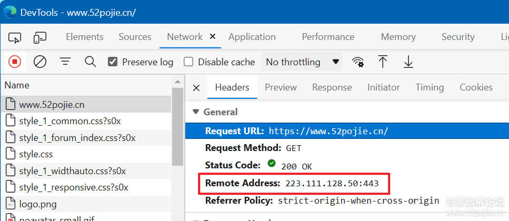This screenshot has height=221, width=509.
Task: Import HAR file upload arrow
Action: pos(383,62)
